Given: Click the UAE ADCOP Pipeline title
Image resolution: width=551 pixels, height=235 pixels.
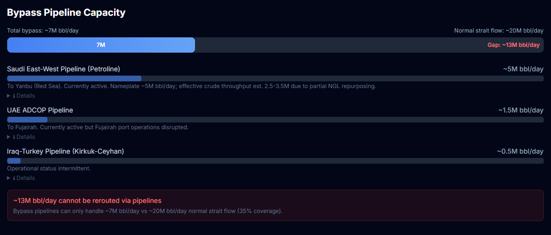Looking at the screenshot, I should point(40,110).
